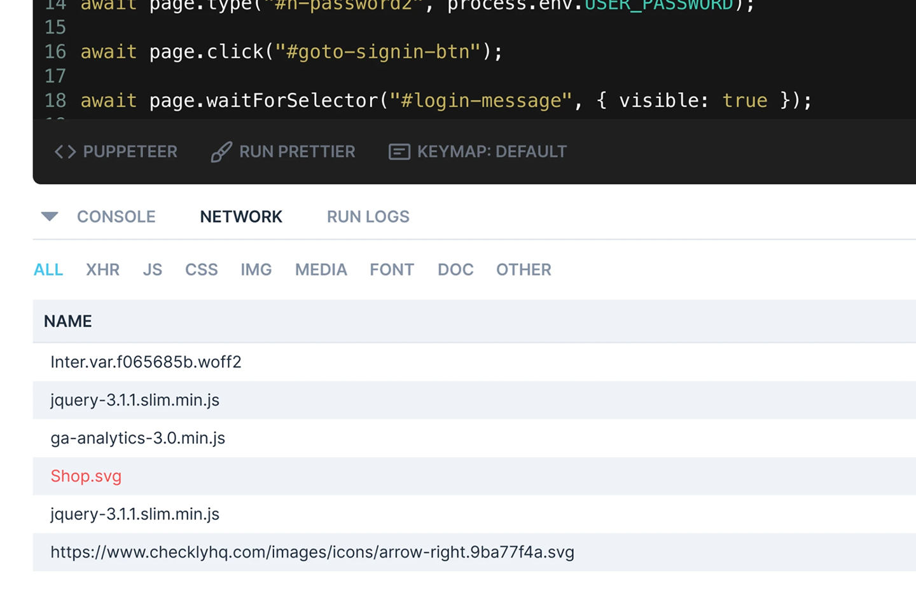Click code line 16 goto-signin-btn

(x=291, y=51)
